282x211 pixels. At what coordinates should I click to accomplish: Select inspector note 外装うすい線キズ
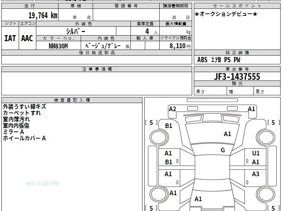point(24,107)
